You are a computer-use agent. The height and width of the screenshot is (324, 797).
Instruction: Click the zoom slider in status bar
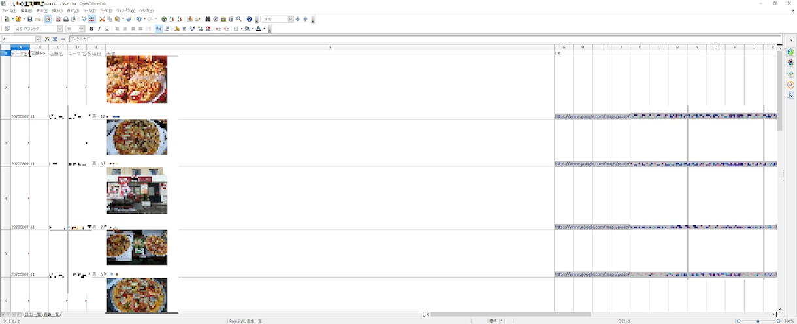pos(758,321)
